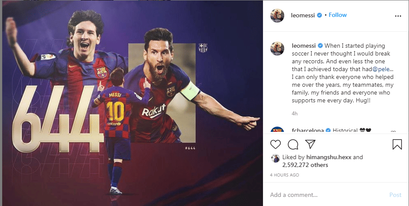The height and width of the screenshot is (206, 409).
Task: Like the fcbarcelona comment with small heart
Action: 393,132
